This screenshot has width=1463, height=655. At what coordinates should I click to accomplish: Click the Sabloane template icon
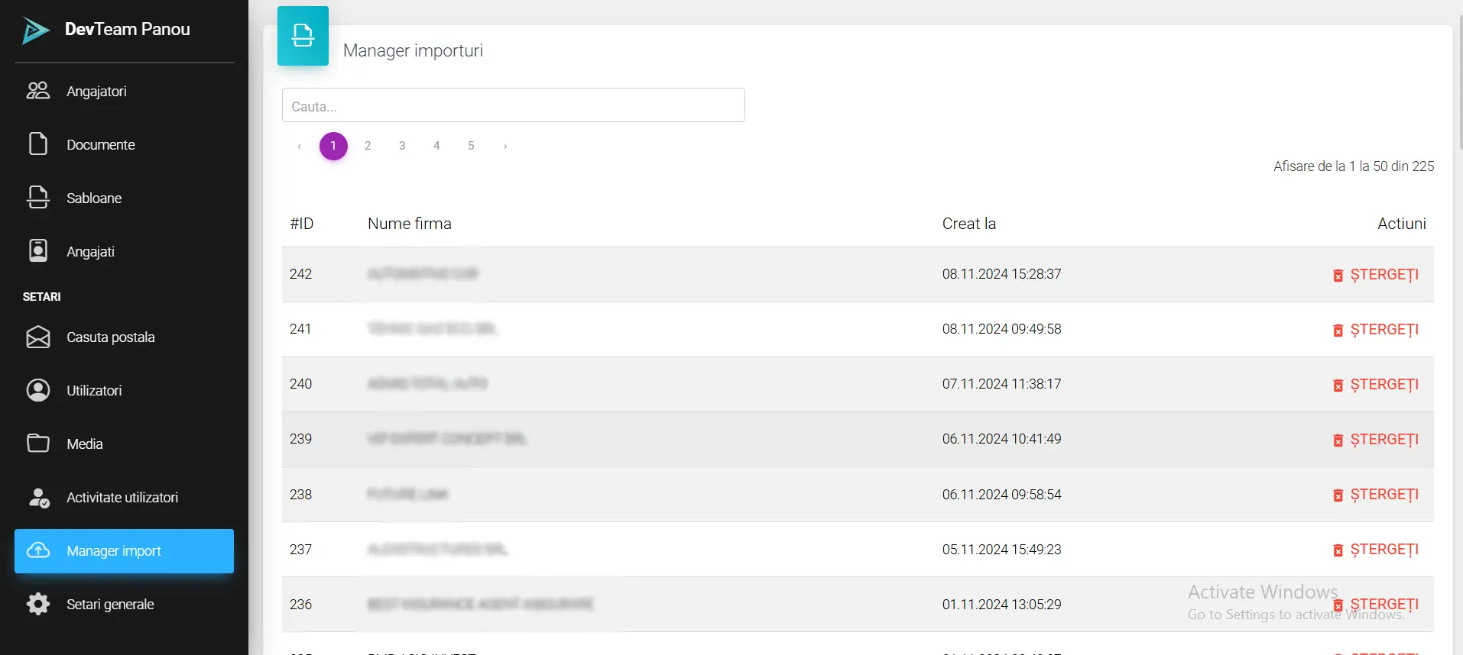(x=38, y=198)
